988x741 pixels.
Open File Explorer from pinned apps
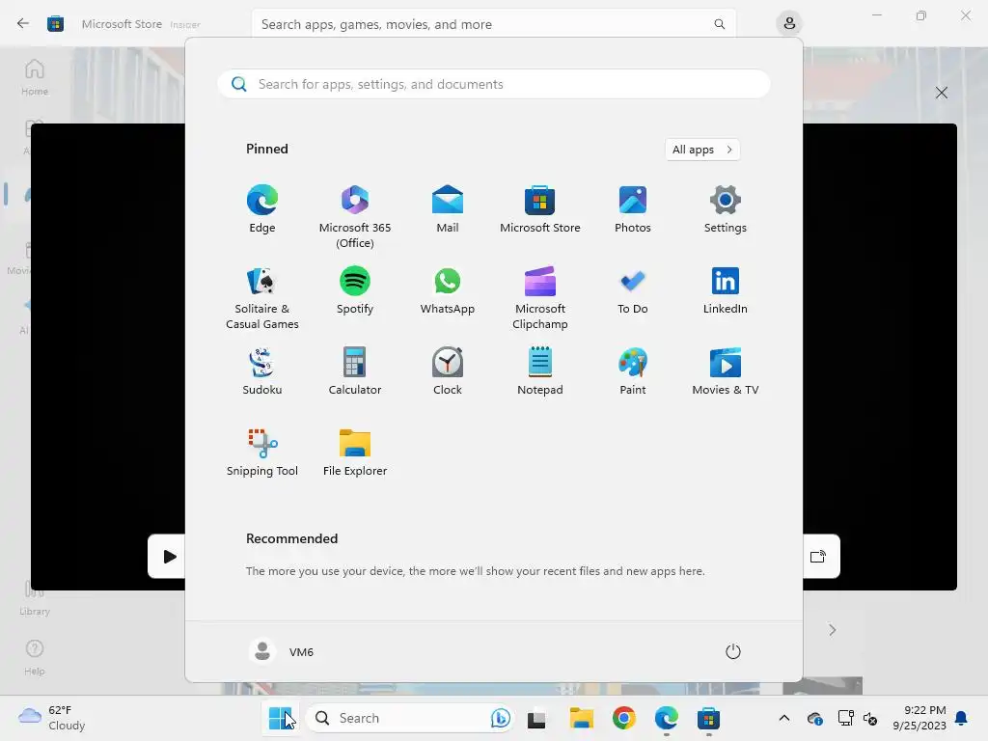click(x=355, y=453)
